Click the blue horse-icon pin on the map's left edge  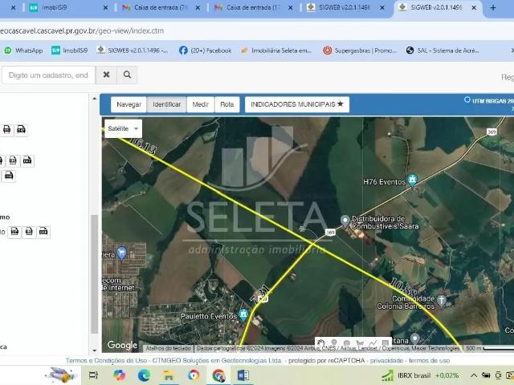coord(121,253)
